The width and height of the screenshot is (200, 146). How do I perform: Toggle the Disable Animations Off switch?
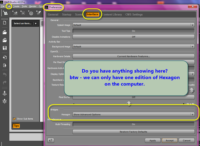133,37
